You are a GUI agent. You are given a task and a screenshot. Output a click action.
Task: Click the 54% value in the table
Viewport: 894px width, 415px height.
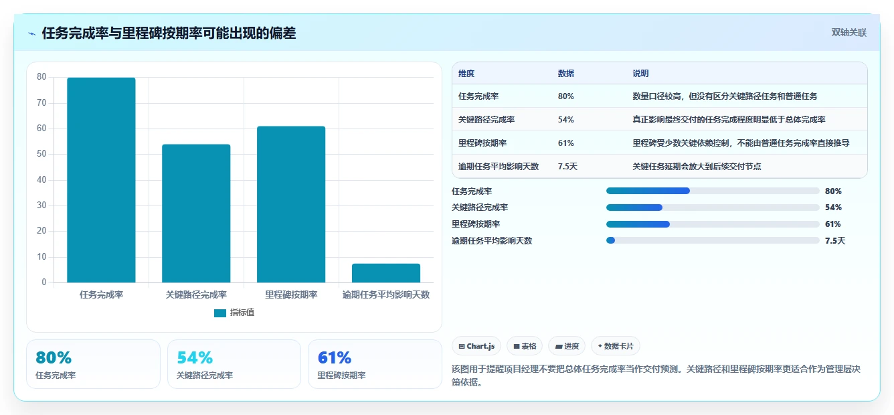click(x=565, y=120)
